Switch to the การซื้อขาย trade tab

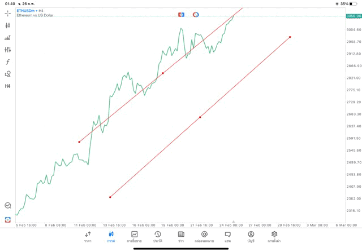tap(134, 237)
